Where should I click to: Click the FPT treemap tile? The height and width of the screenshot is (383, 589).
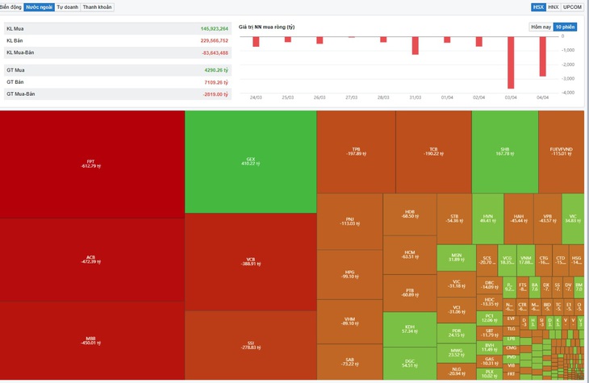[x=92, y=164]
